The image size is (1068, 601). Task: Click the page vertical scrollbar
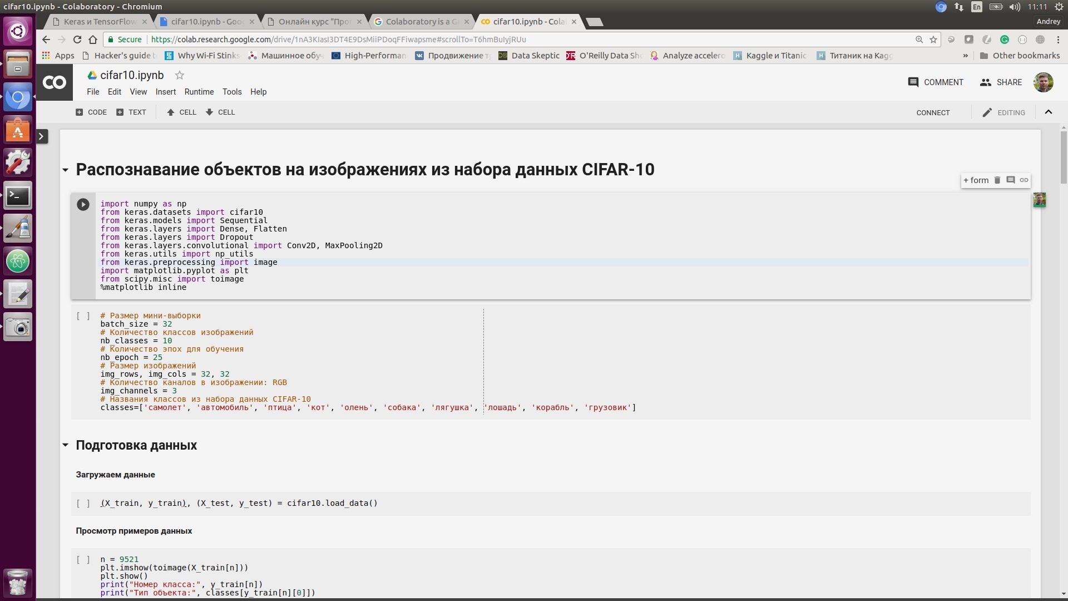tap(1063, 158)
